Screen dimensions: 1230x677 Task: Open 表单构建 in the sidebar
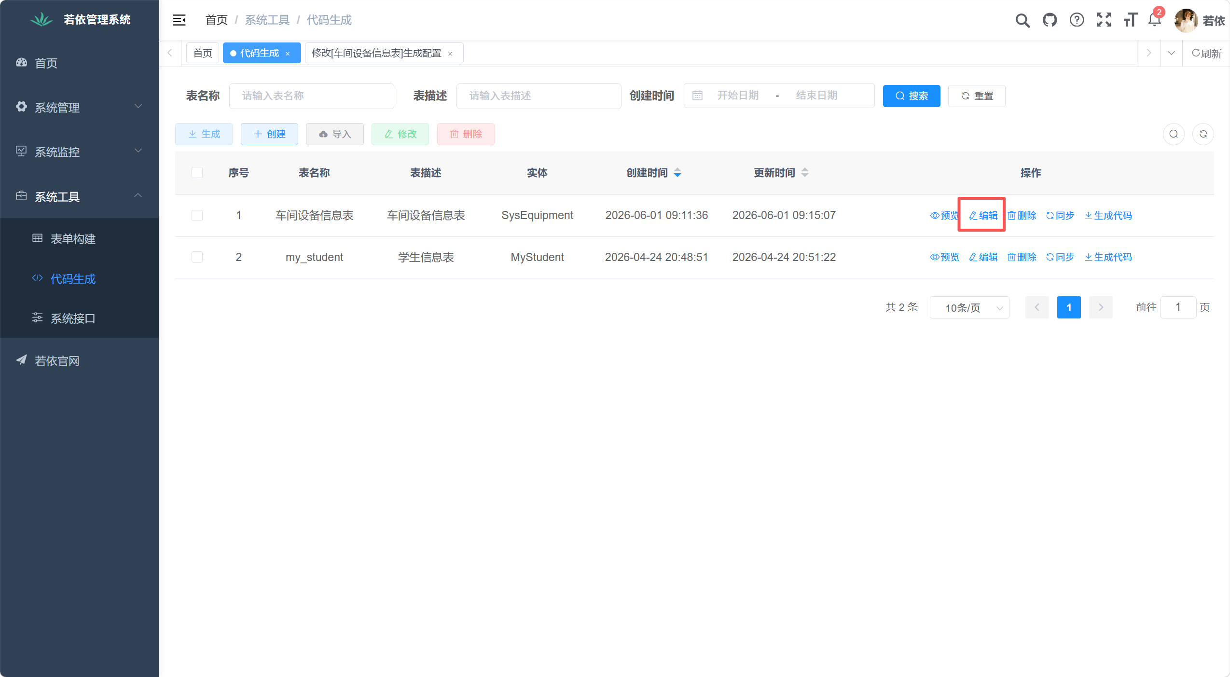coord(79,238)
